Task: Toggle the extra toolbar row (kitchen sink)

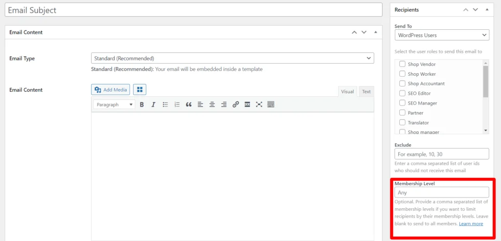Action: tap(271, 105)
